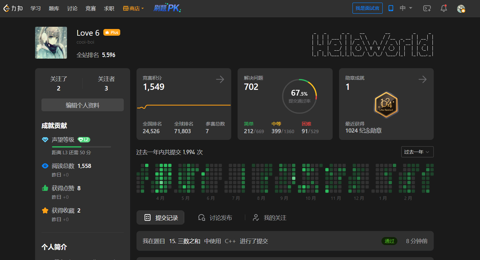Switch to the 讨论发布 tab

(215, 218)
